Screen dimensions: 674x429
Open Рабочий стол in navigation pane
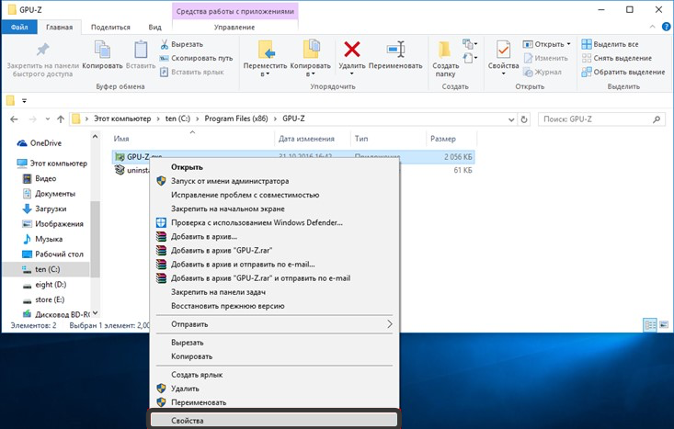[x=52, y=254]
